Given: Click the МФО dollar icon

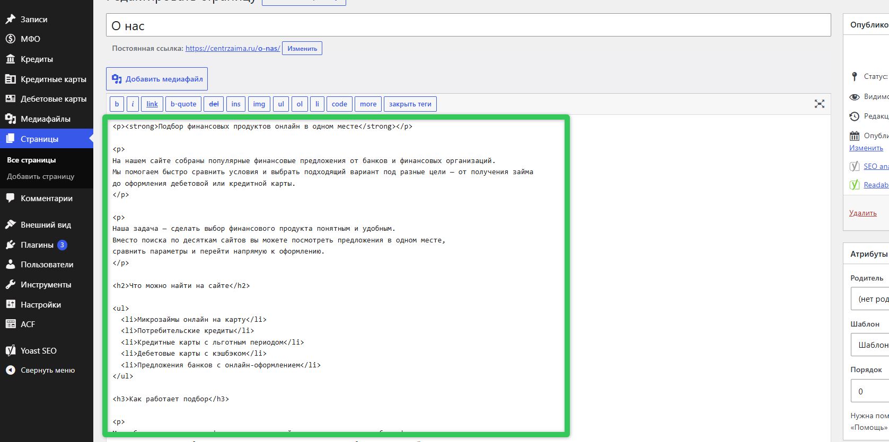Looking at the screenshot, I should click(x=10, y=39).
